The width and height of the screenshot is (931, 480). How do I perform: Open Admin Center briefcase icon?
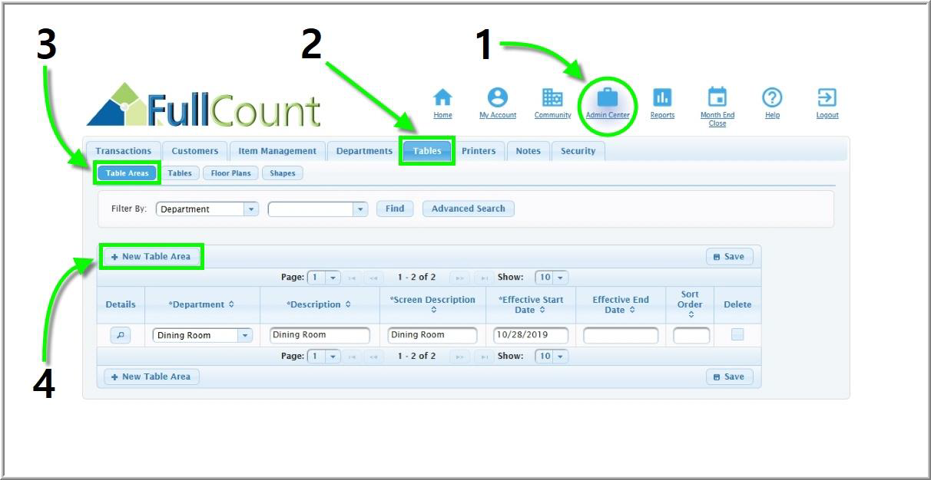[x=608, y=98]
